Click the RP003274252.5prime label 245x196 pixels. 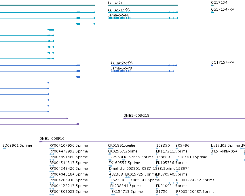pos(195,180)
